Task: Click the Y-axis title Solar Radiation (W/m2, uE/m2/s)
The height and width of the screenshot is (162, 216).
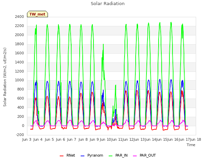Action: pyautogui.click(x=5, y=77)
